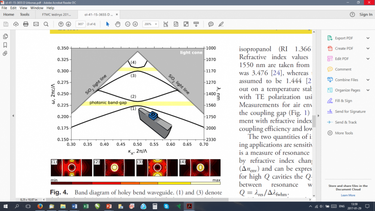Open bookmarks panel
The image size is (375, 211).
5,45
